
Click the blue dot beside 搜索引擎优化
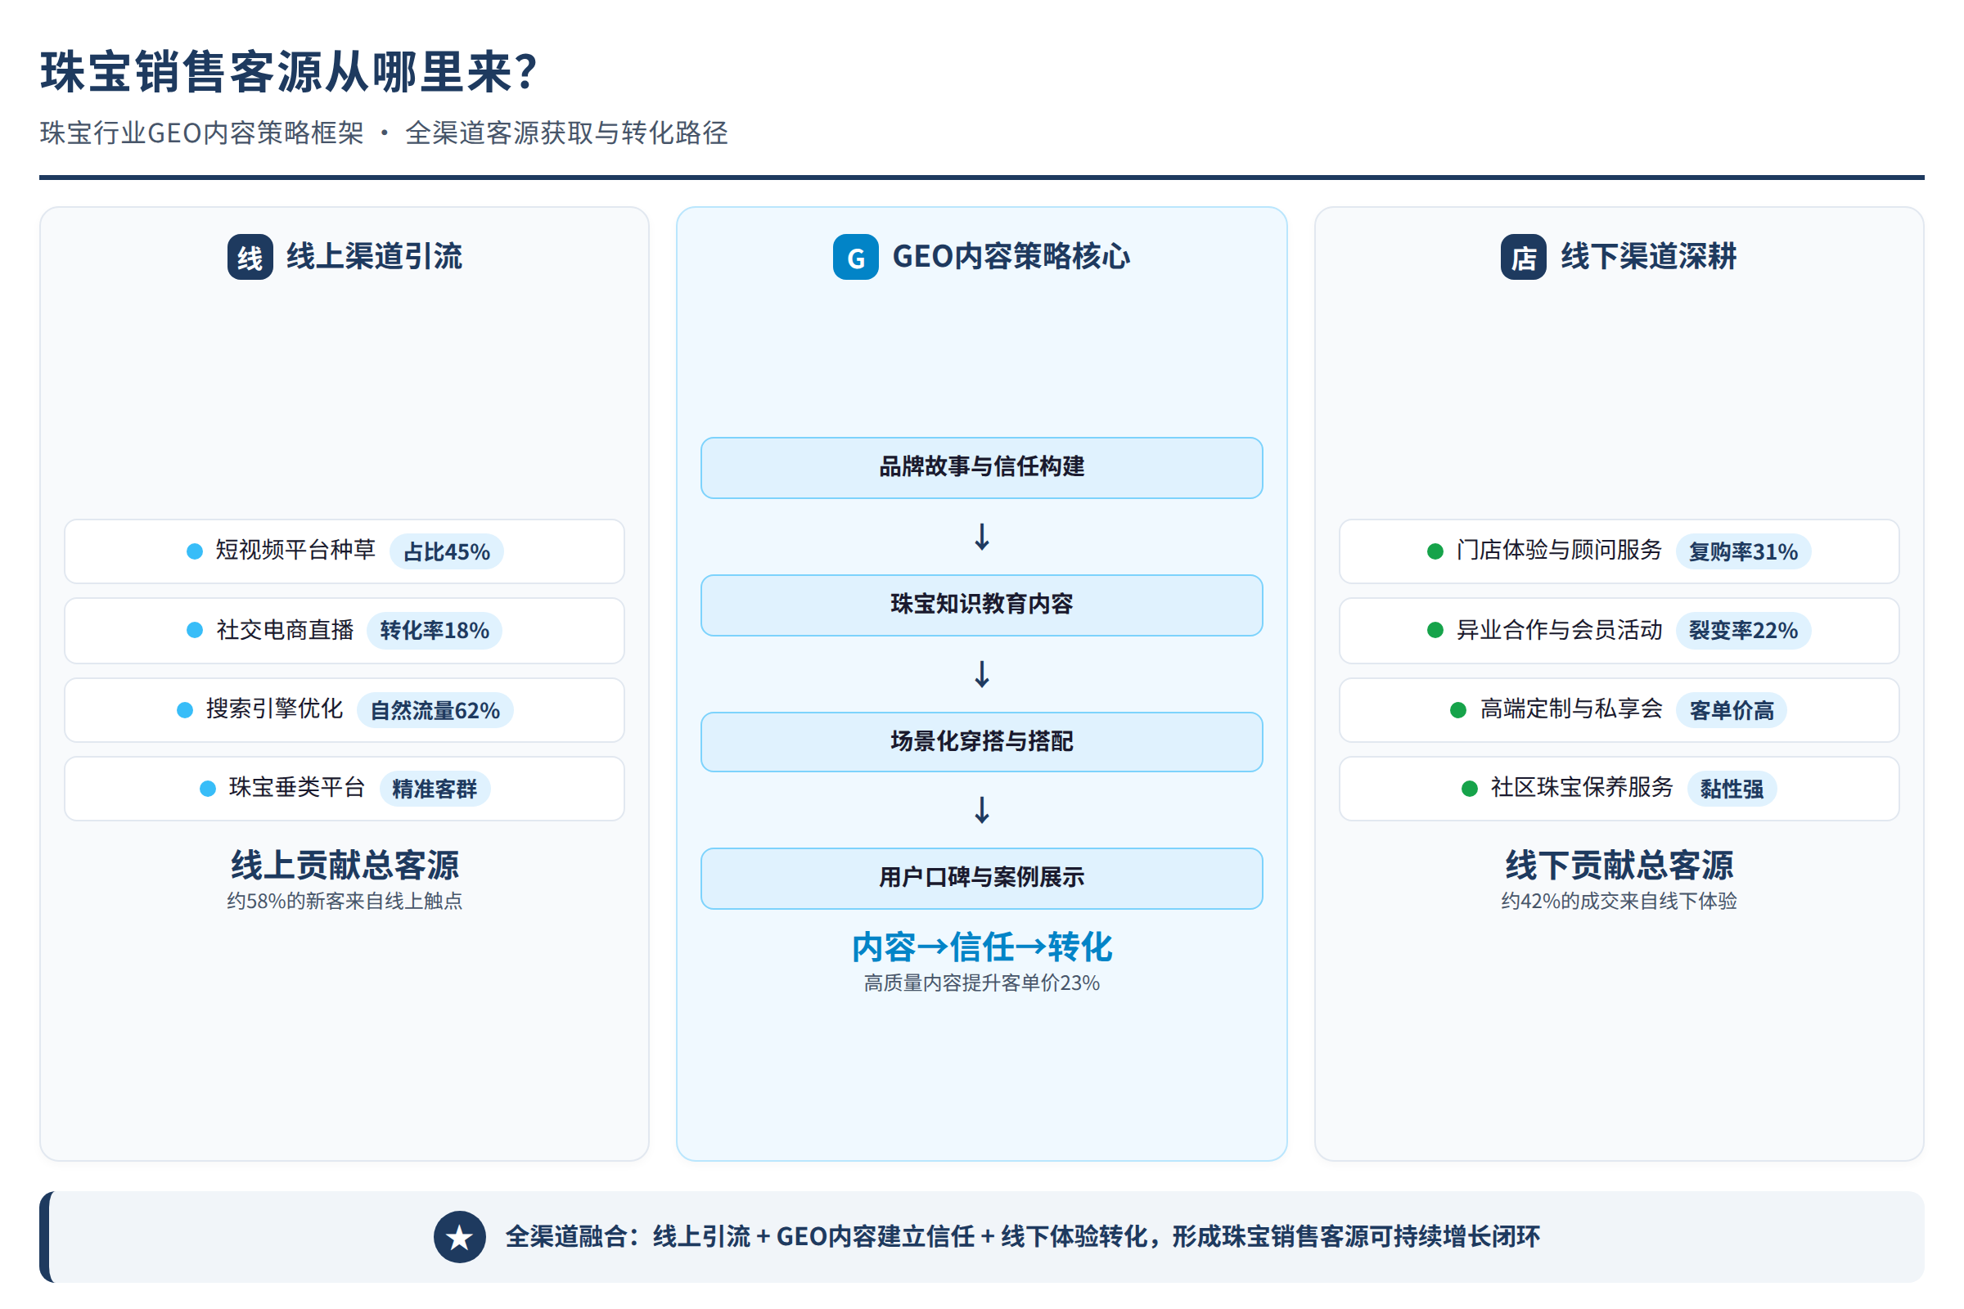[185, 709]
